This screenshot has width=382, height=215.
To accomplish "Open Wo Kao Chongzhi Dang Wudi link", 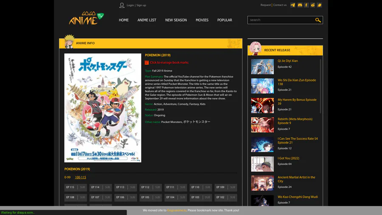I will coord(298,197).
